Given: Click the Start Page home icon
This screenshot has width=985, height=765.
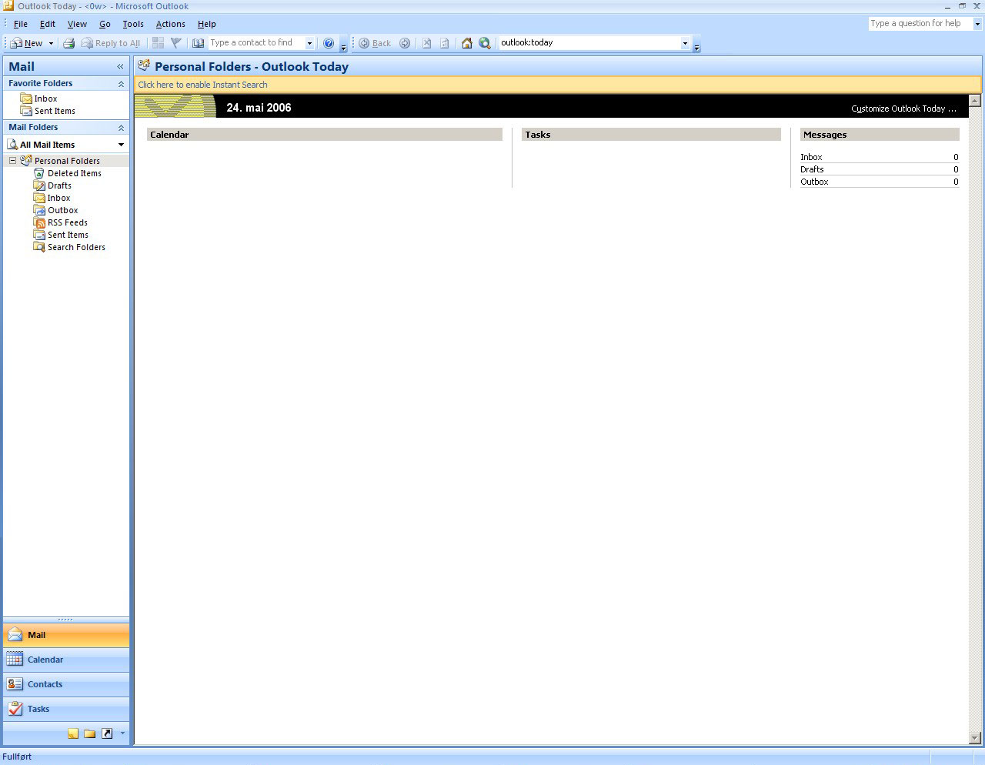Looking at the screenshot, I should tap(466, 43).
